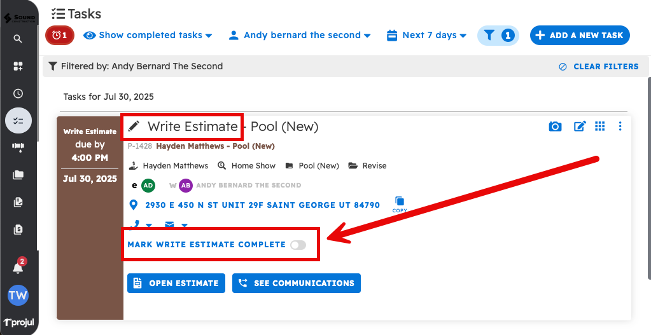
Task: Click the See Communications button
Action: click(x=296, y=284)
